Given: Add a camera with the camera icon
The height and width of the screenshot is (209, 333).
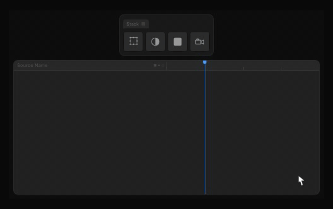Looking at the screenshot, I should point(200,42).
